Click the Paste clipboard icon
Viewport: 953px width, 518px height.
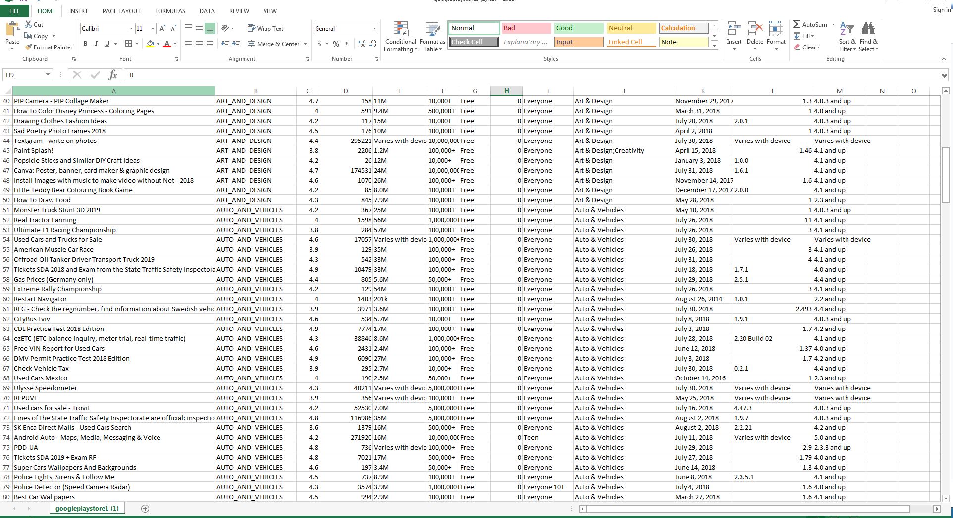[x=12, y=30]
